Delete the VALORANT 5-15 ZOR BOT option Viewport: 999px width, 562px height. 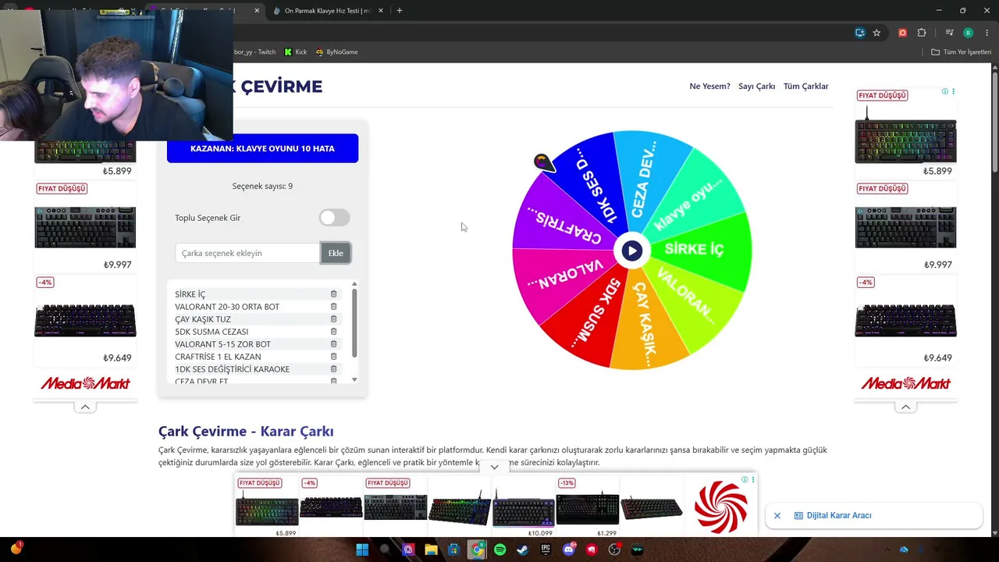pos(333,344)
